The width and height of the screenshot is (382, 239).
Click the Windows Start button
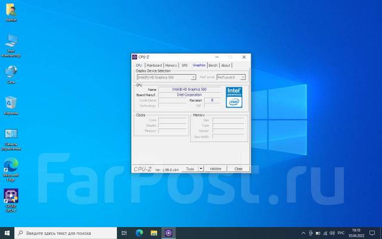(x=7, y=232)
